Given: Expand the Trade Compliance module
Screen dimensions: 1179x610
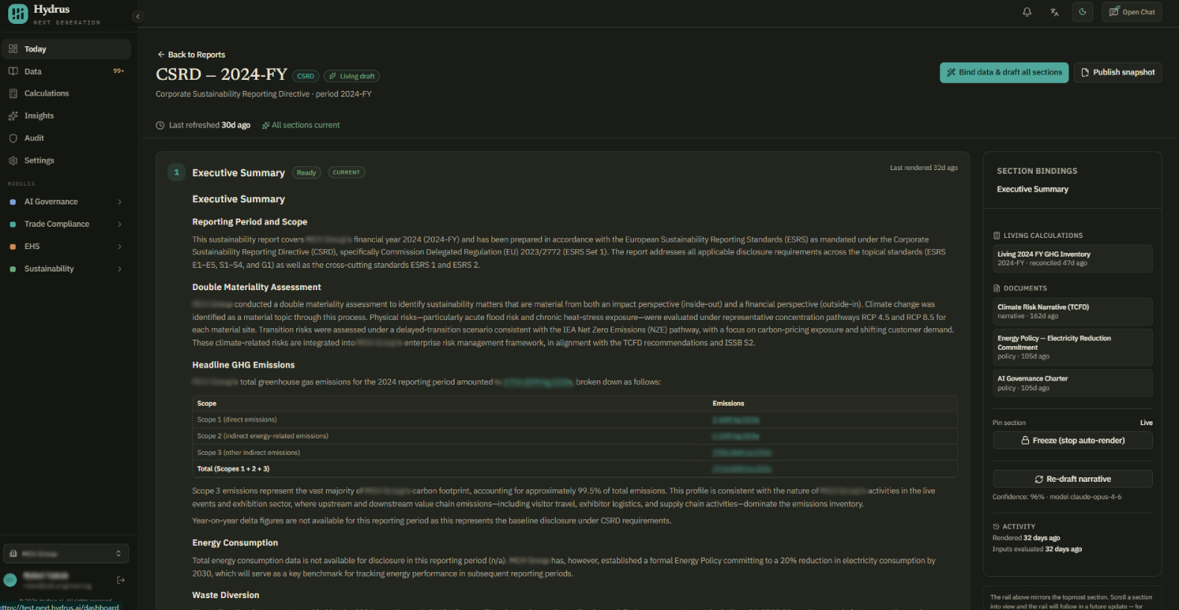Looking at the screenshot, I should (66, 224).
